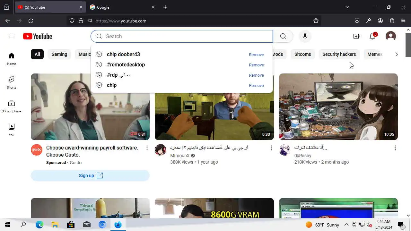
Task: Remove "chip doober43" from search history
Action: tap(256, 55)
